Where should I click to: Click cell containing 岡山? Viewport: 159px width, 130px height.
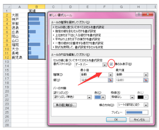[20, 36]
